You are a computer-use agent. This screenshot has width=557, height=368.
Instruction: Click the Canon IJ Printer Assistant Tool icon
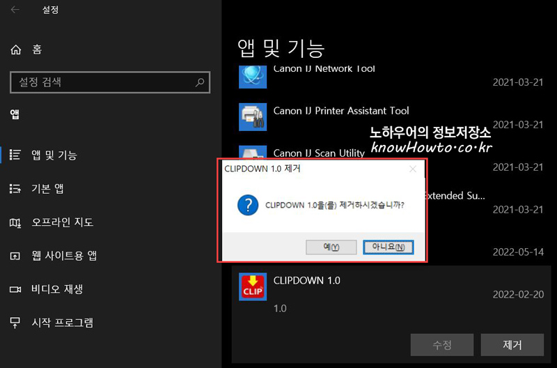[253, 117]
